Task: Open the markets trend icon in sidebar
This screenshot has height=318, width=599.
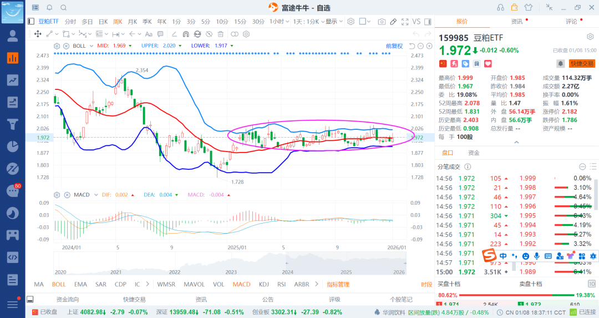Action: [13, 80]
